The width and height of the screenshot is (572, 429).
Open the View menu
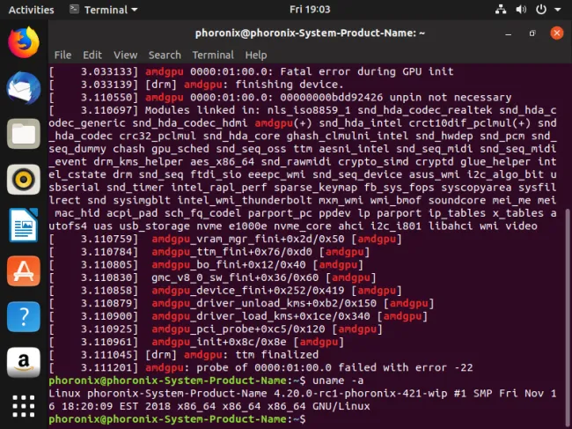(x=126, y=55)
